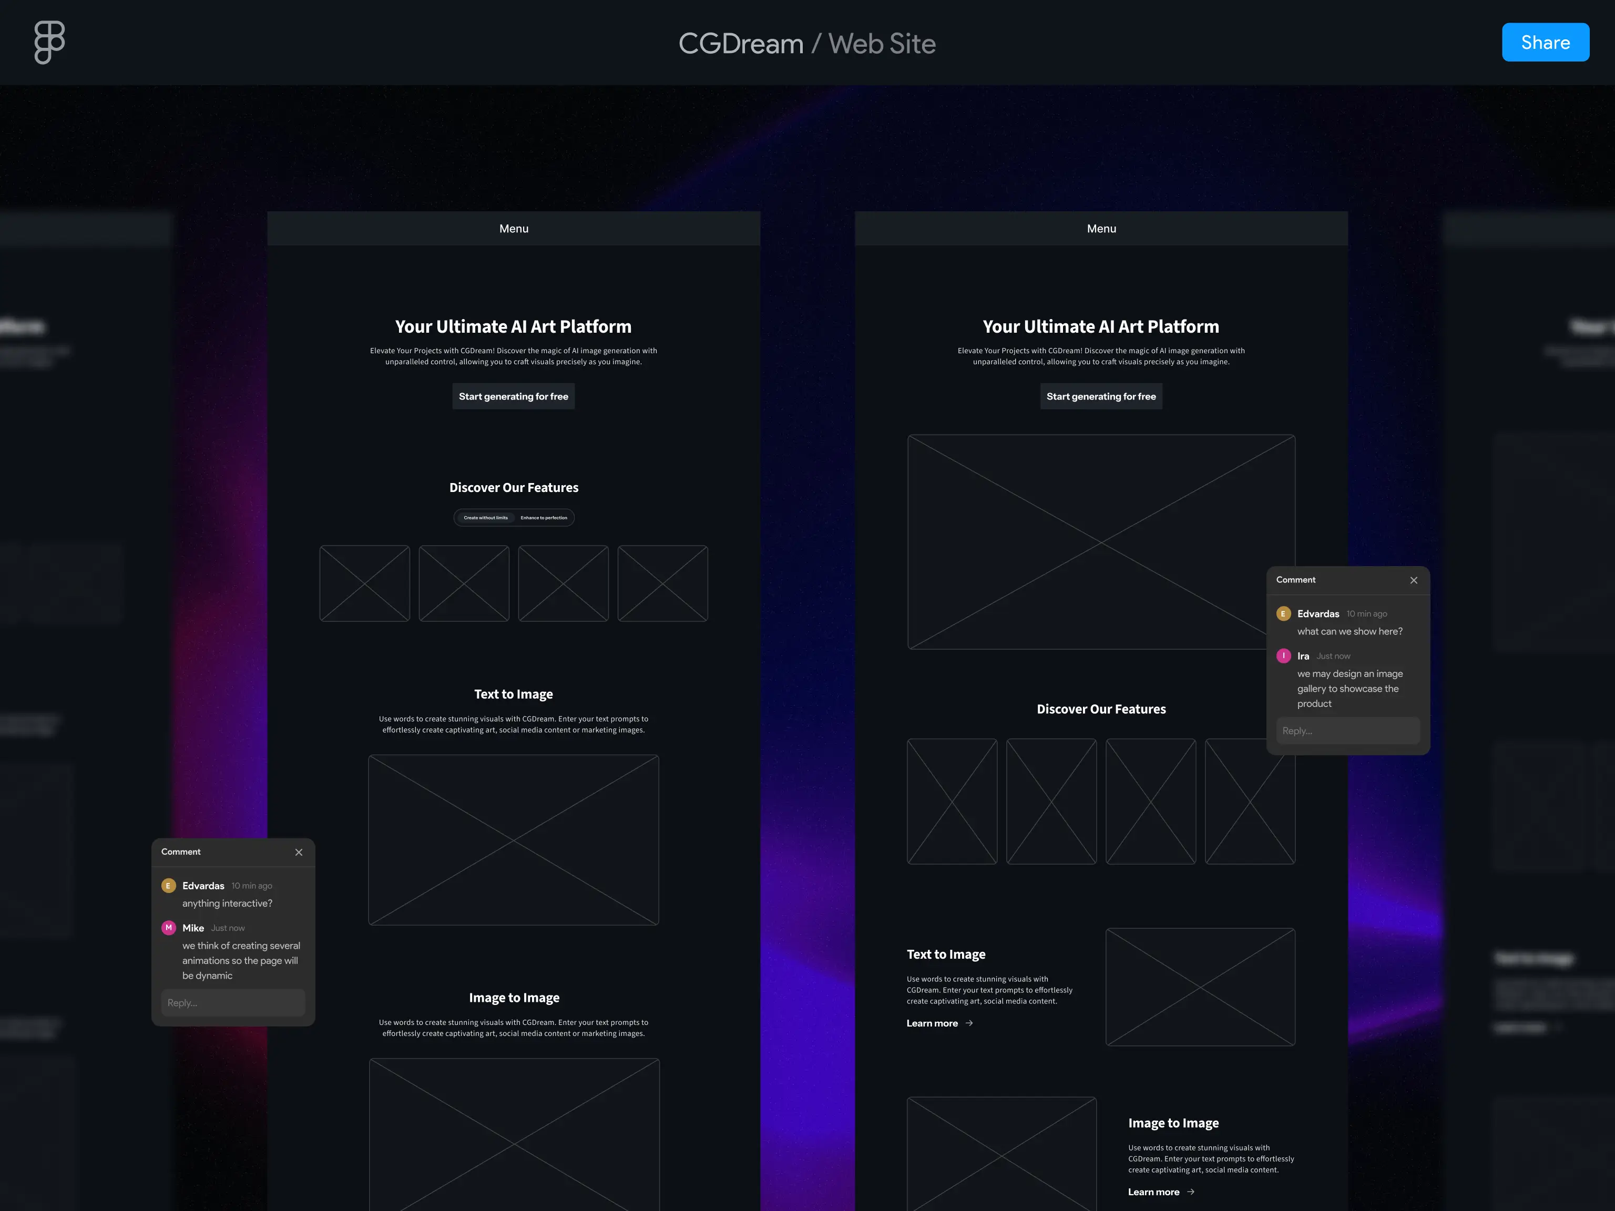This screenshot has width=1615, height=1211.
Task: Select second small feature placeholder in left wireframe
Action: pos(464,584)
